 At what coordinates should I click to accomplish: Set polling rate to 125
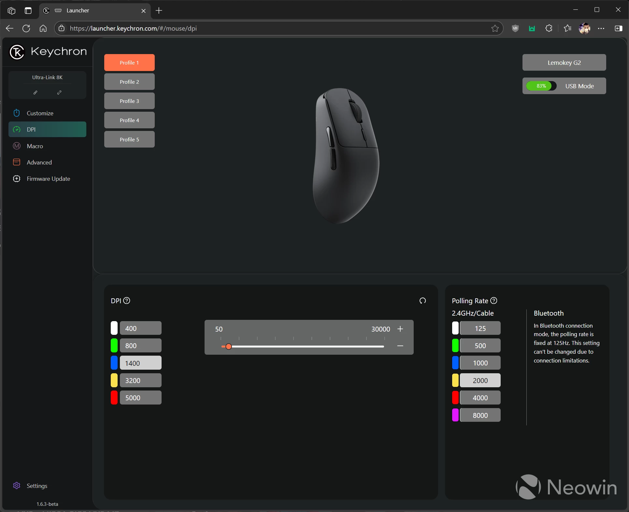point(480,328)
